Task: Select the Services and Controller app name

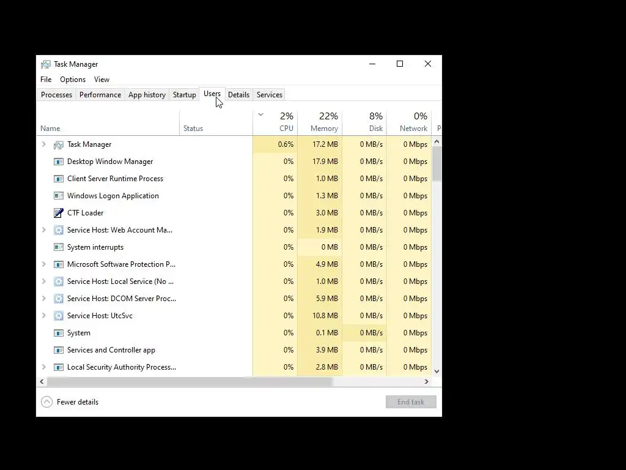Action: [111, 349]
